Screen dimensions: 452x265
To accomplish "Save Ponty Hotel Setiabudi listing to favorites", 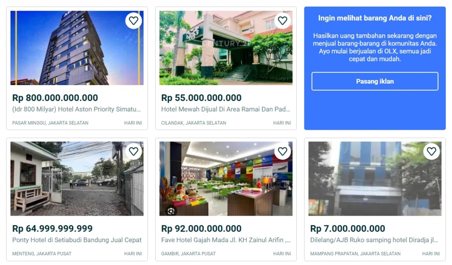I will tap(134, 152).
